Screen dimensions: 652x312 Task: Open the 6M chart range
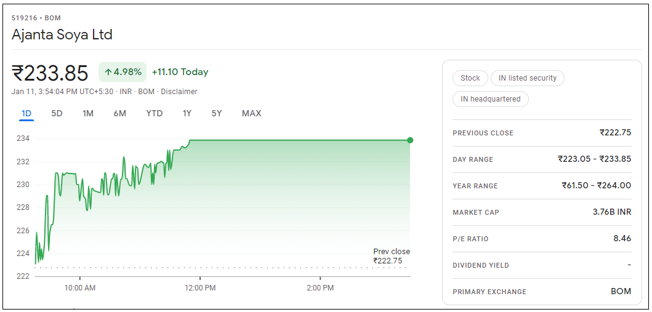point(120,113)
